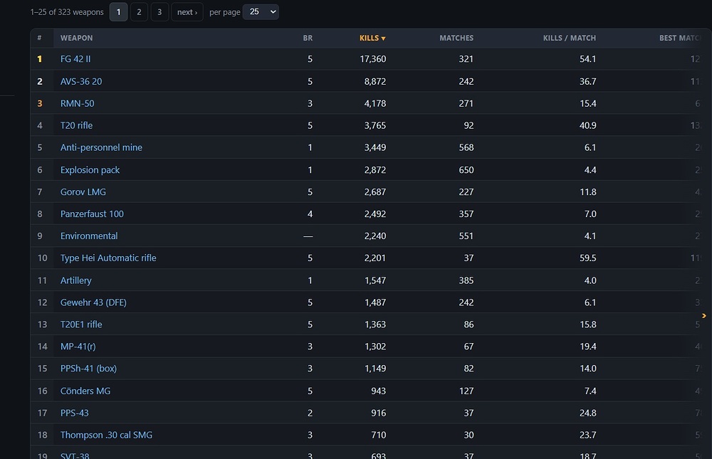Click kills value 1,149 for PPSh-41 (box)
712x459 pixels.
click(375, 369)
